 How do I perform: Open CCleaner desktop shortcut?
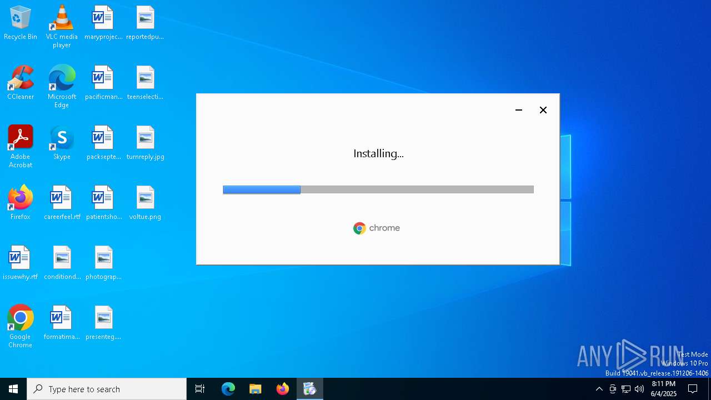[x=21, y=83]
